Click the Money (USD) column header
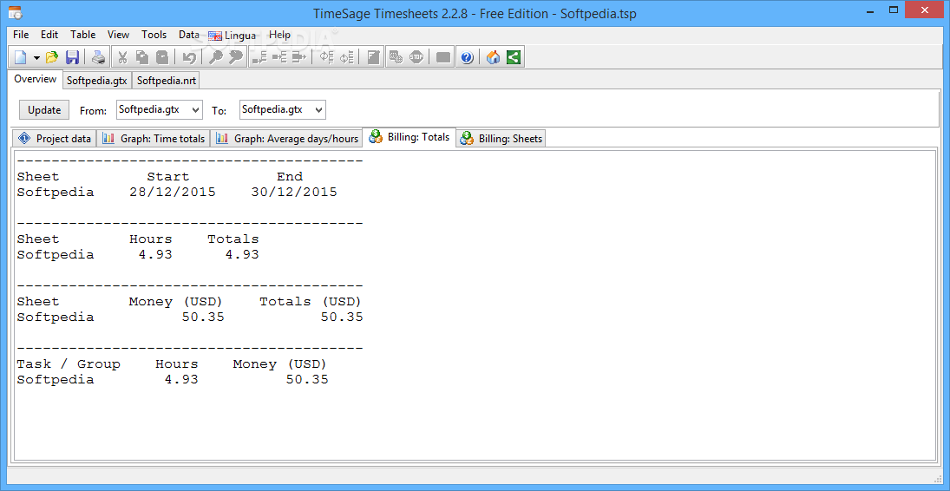Image resolution: width=950 pixels, height=491 pixels. tap(176, 301)
